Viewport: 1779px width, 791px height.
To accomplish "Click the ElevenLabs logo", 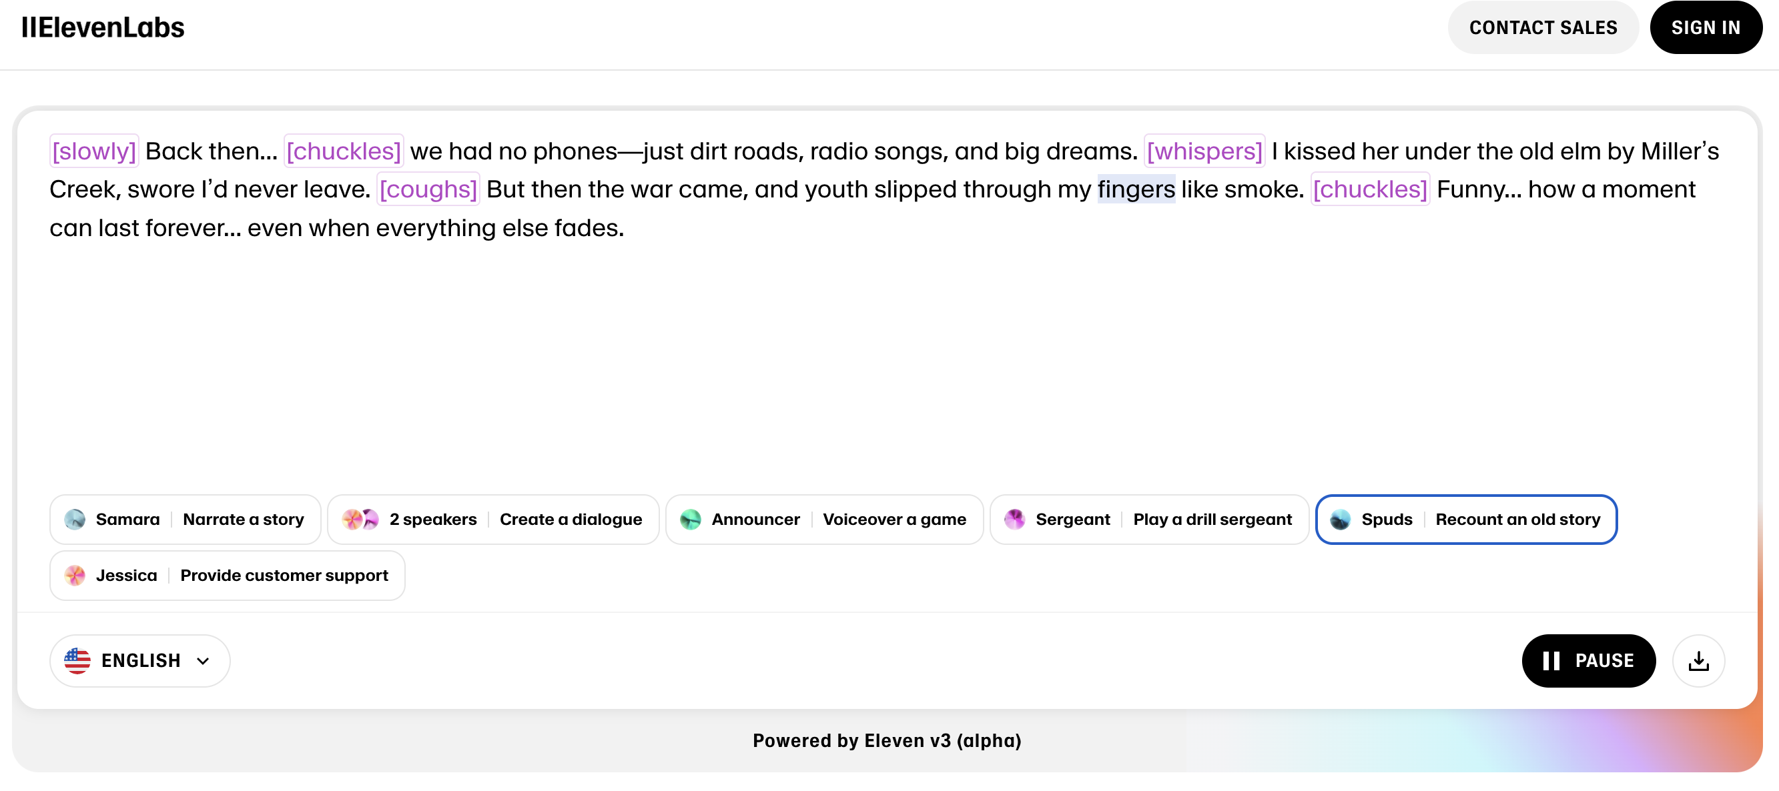I will 102,27.
